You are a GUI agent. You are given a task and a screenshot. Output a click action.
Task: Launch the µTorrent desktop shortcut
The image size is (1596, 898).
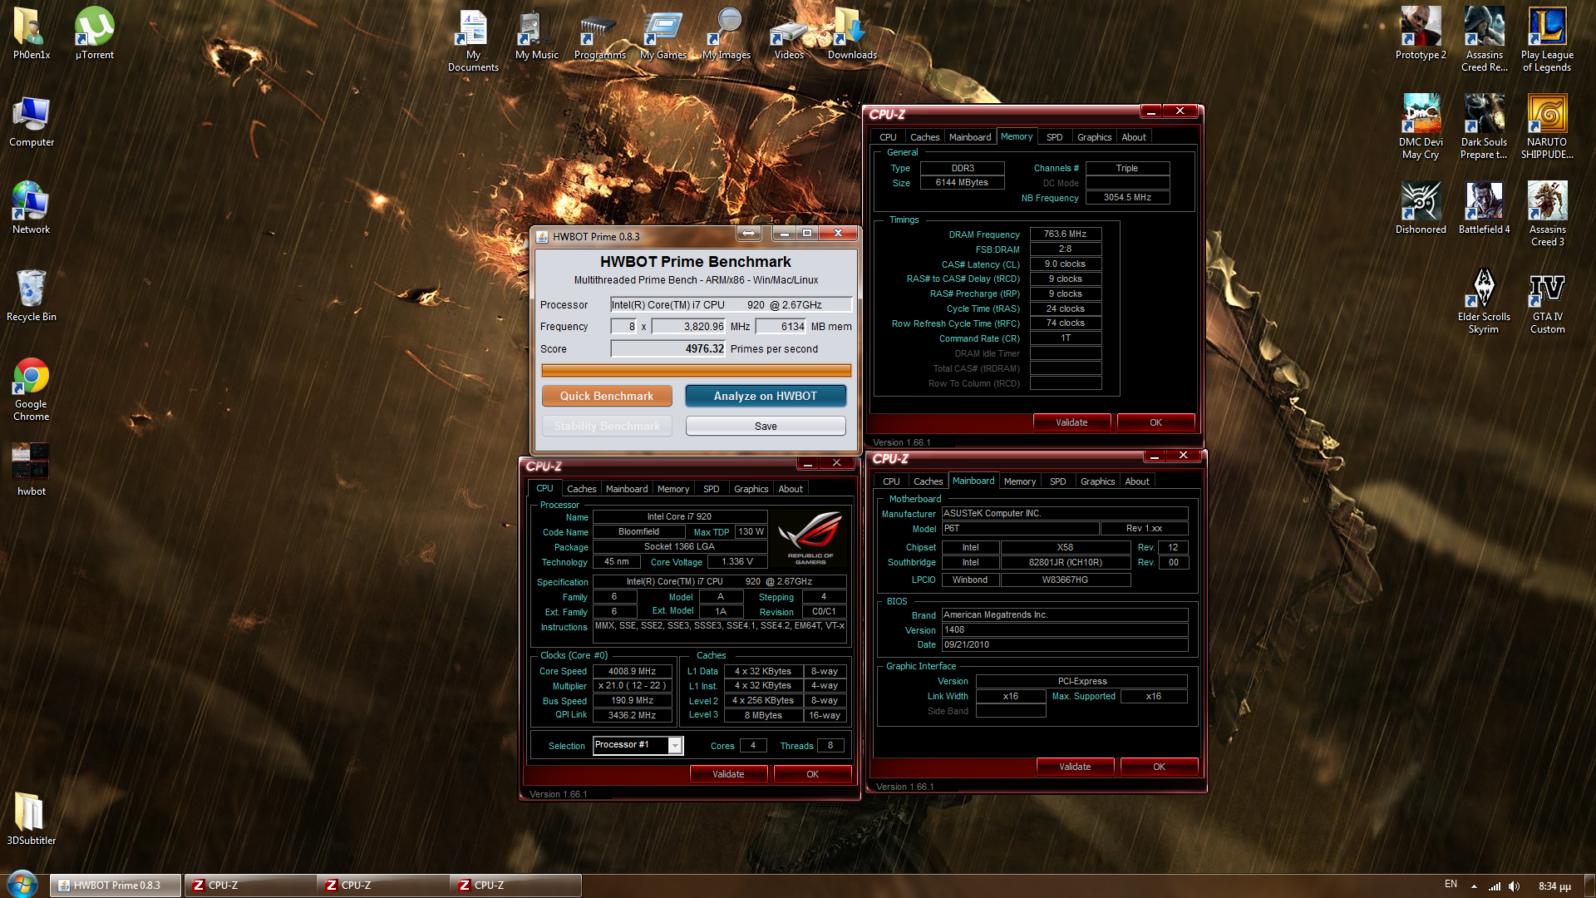[x=95, y=33]
